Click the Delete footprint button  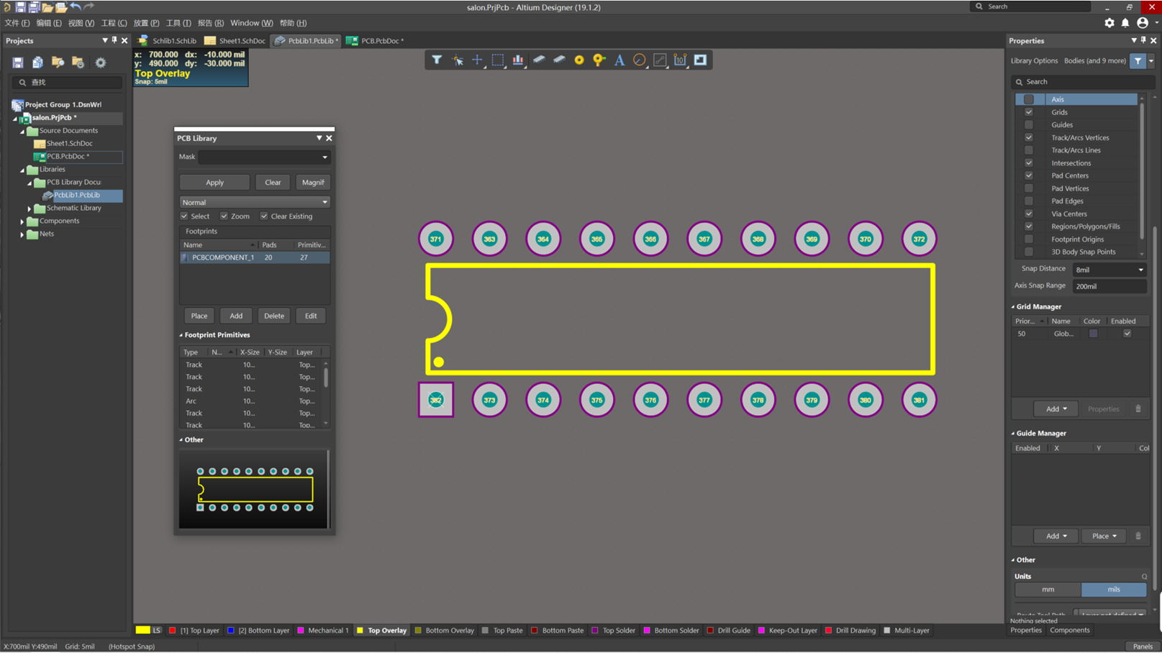click(273, 316)
